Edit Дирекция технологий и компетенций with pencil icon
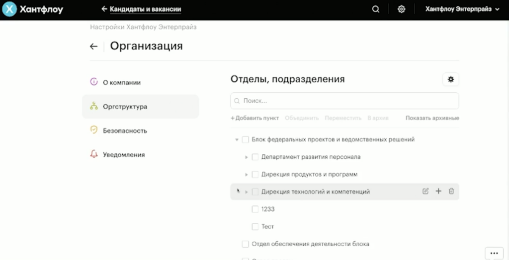 pos(425,191)
